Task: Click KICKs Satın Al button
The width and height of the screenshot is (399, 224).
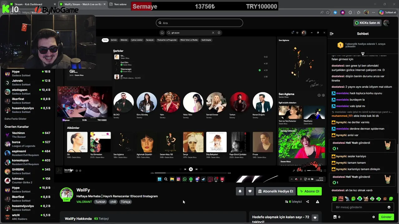Action: [368, 23]
